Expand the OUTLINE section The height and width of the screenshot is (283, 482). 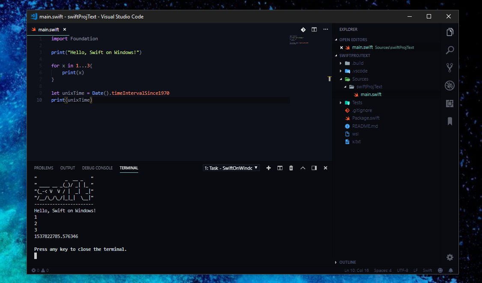[347, 262]
